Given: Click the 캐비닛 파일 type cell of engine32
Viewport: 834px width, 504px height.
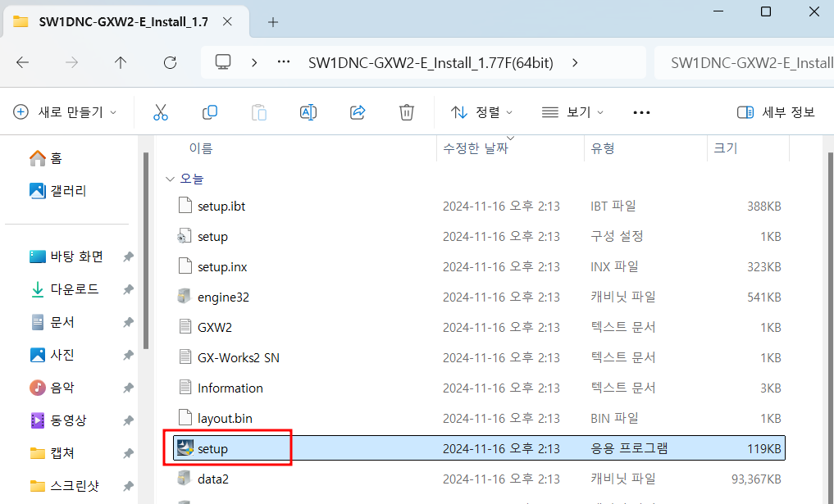Looking at the screenshot, I should pos(623,297).
